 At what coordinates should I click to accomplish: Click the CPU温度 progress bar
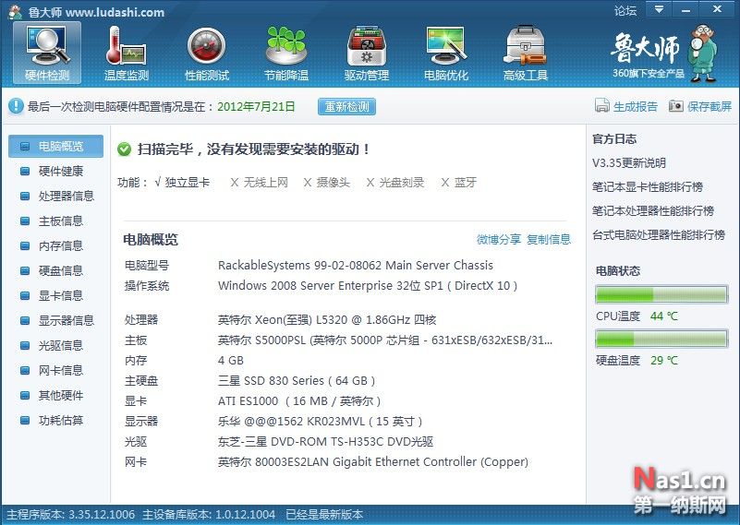click(661, 294)
